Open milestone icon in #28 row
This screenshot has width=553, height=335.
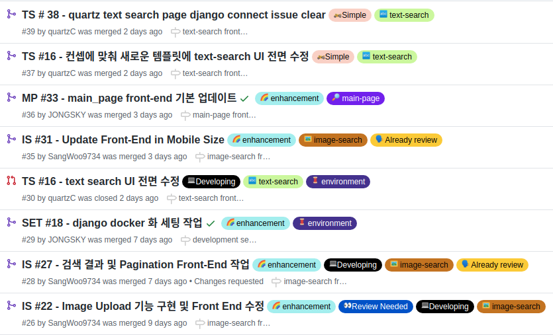(276, 282)
